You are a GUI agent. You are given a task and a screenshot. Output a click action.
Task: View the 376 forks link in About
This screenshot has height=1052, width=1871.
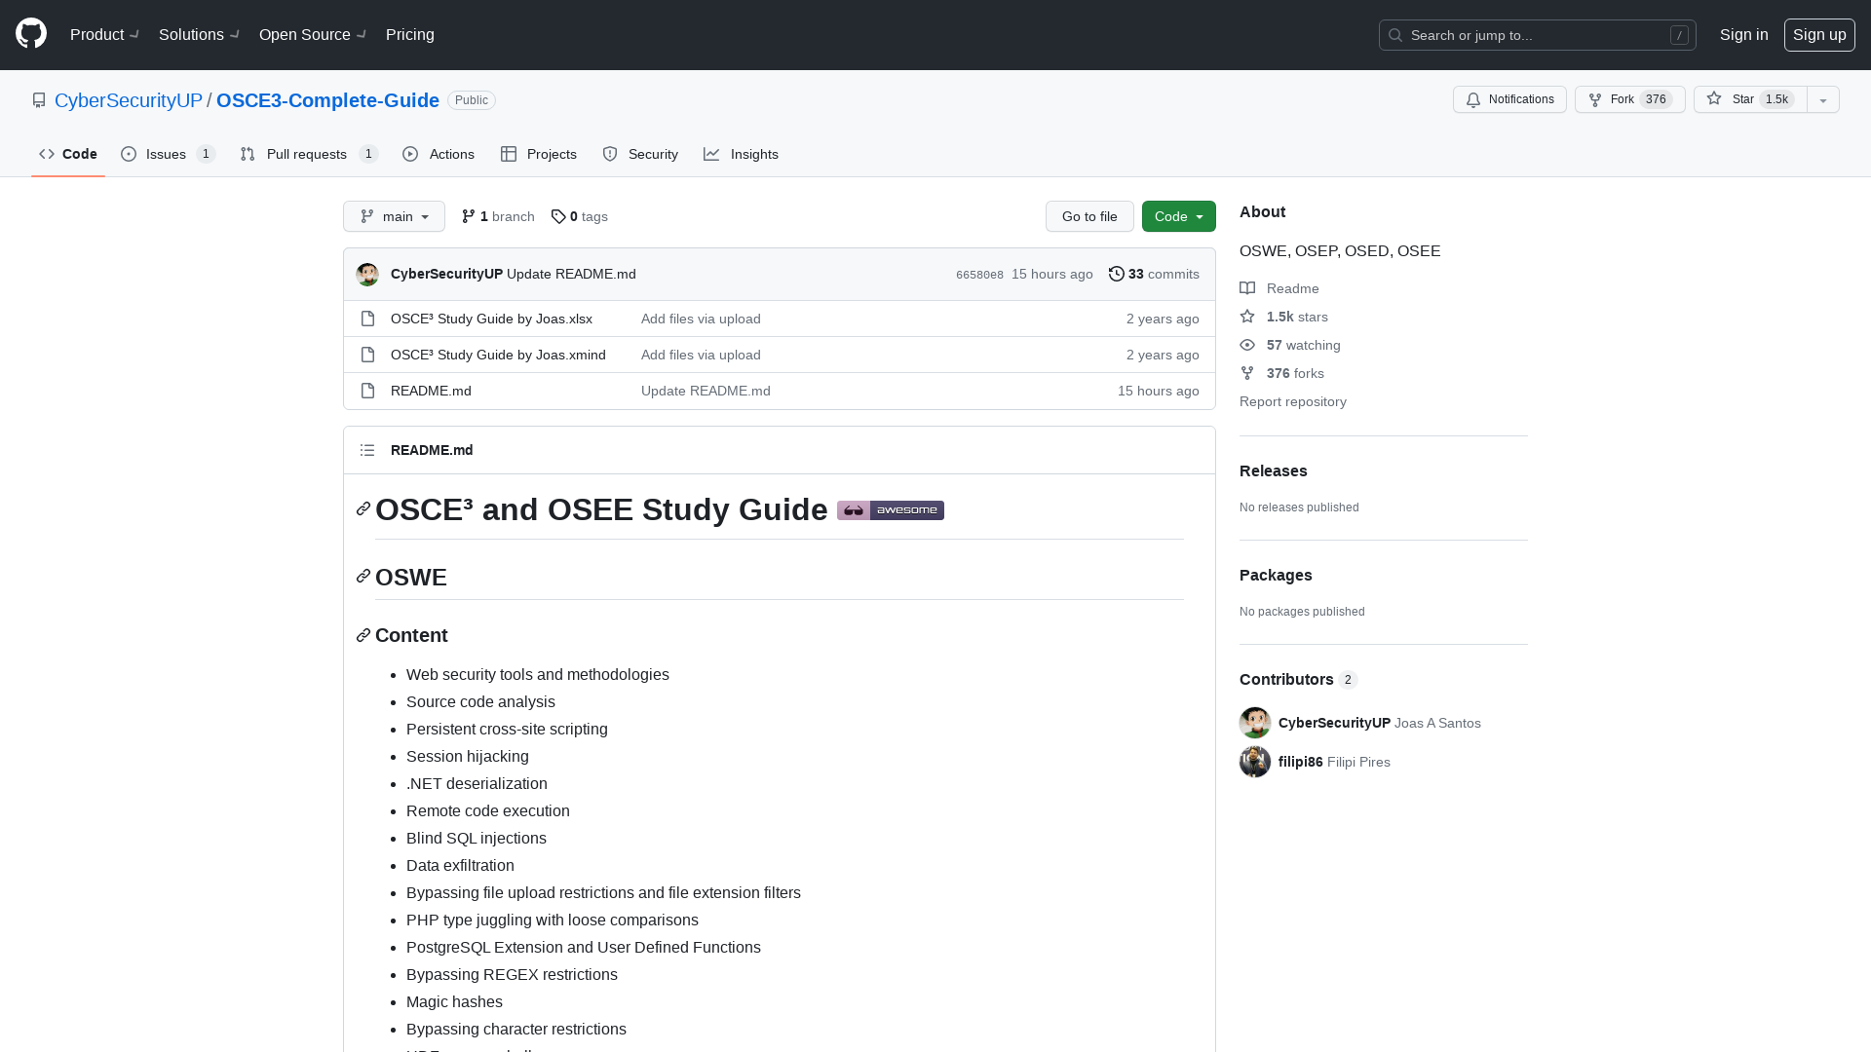pyautogui.click(x=1281, y=373)
